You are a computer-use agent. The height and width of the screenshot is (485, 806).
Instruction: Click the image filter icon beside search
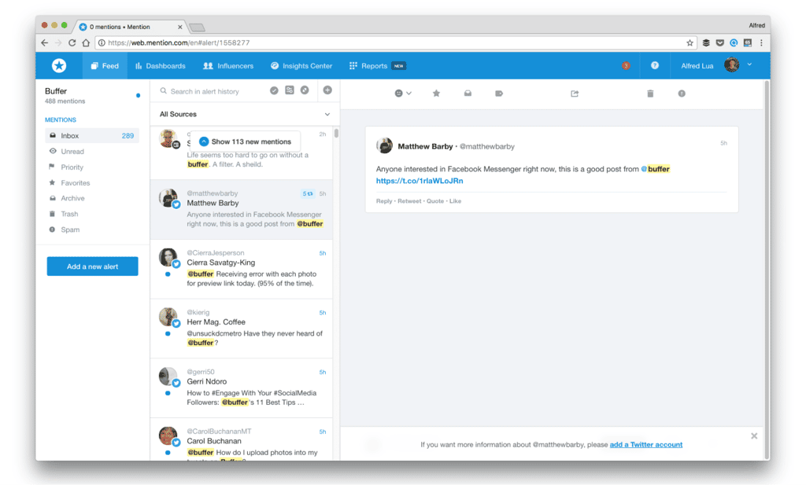(290, 90)
